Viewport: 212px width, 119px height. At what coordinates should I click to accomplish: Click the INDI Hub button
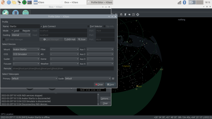pos(70,39)
